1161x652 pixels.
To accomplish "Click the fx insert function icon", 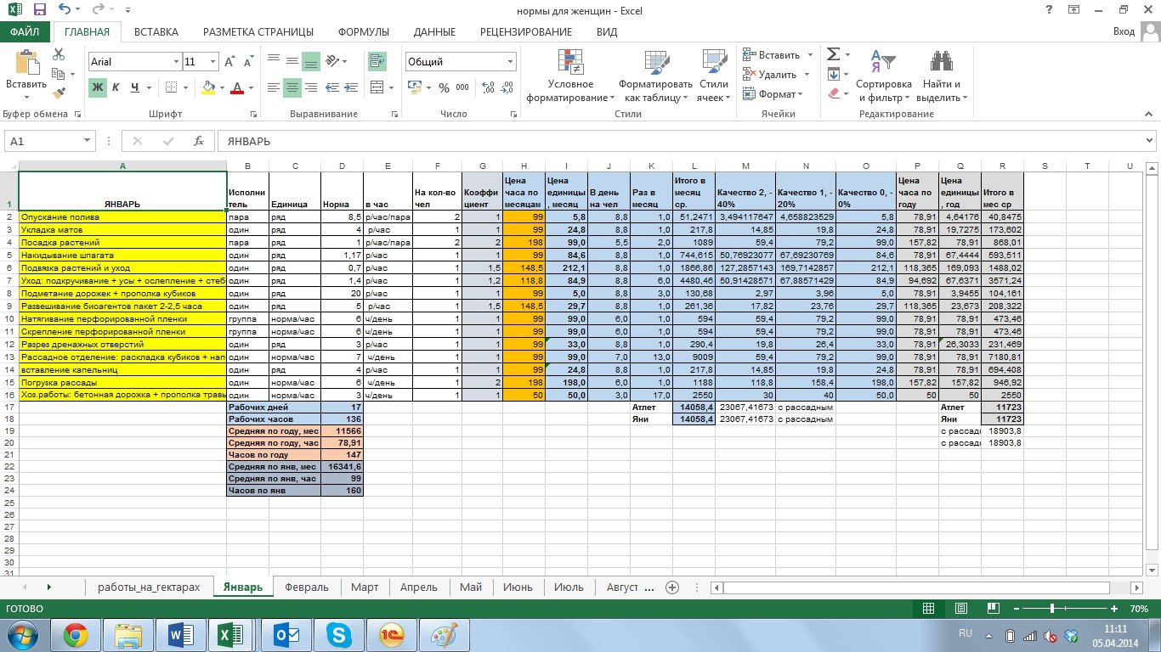I will coord(199,141).
